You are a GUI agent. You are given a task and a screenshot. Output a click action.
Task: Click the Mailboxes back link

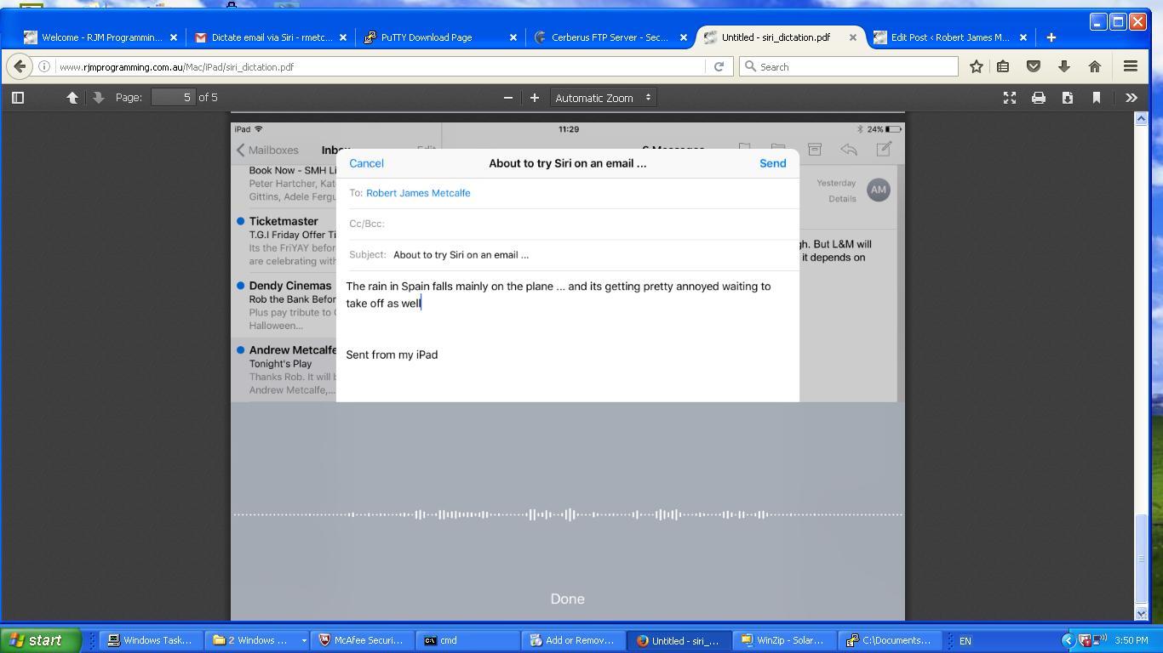point(267,150)
